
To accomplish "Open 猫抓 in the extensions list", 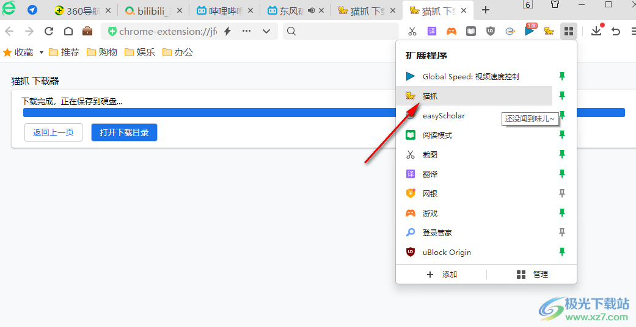I will (x=473, y=96).
